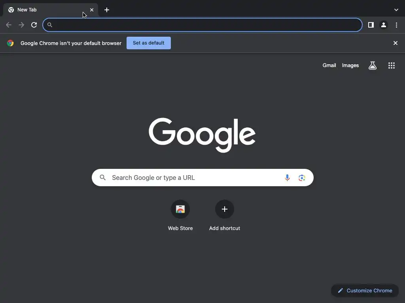Viewport: 405px width, 303px height.
Task: Click the forward navigation arrow
Action: [21, 25]
